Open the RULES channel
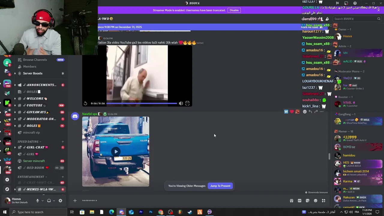Screen dimensions: 384x216 pos(32,92)
